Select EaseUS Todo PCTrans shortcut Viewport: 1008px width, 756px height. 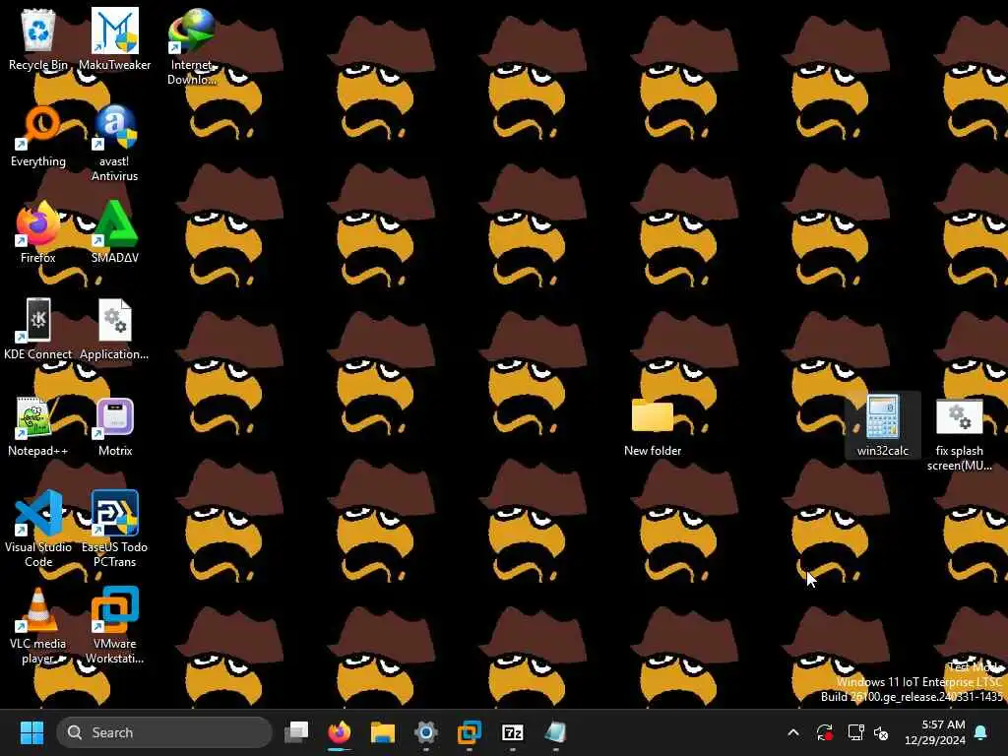(114, 529)
